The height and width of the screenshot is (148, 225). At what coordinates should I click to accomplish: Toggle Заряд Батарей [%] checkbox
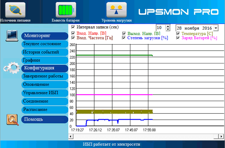point(178,38)
